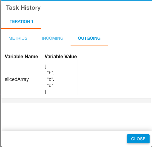Click the dimmed background strip left of dialog

click(1, 73)
